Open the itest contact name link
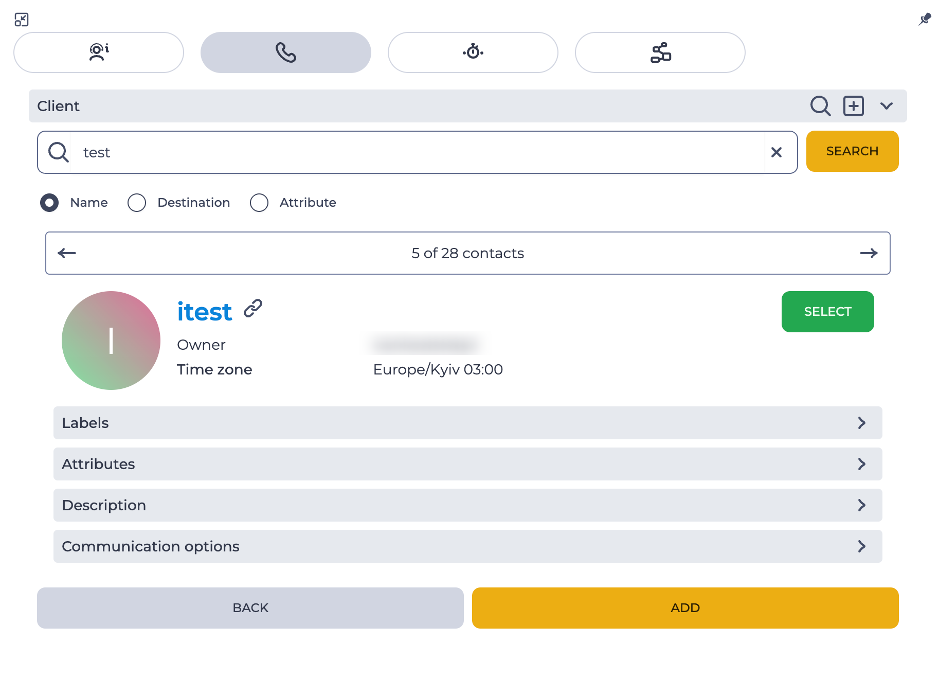The height and width of the screenshot is (679, 939). pyautogui.click(x=205, y=312)
